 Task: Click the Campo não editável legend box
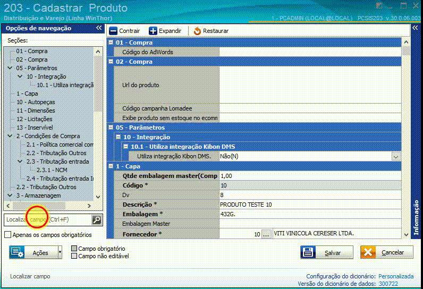[x=74, y=256]
